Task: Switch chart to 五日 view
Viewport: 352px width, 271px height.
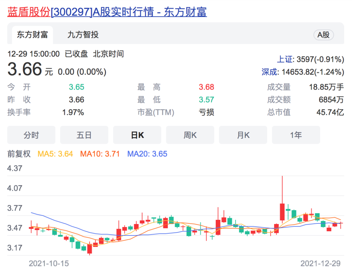Action: [84, 135]
